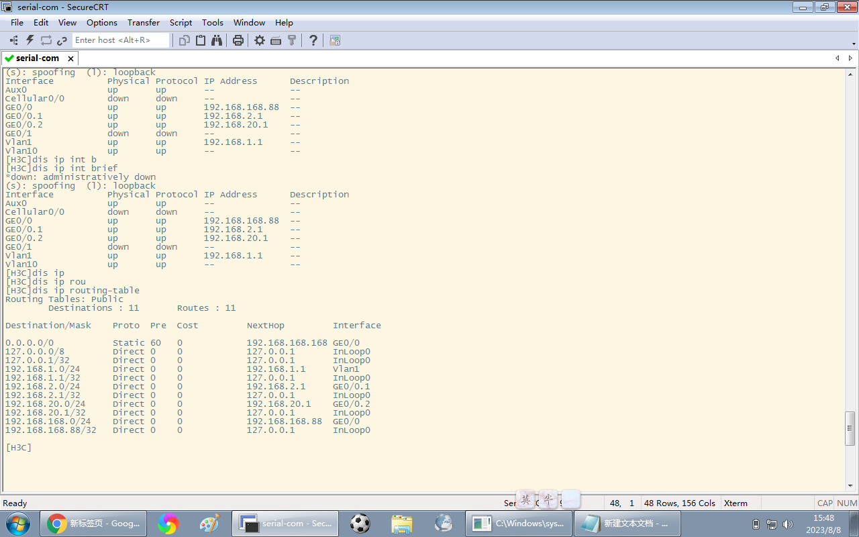This screenshot has width=859, height=537.
Task: Switch to the Google Chrome taskbar window
Action: (x=94, y=524)
